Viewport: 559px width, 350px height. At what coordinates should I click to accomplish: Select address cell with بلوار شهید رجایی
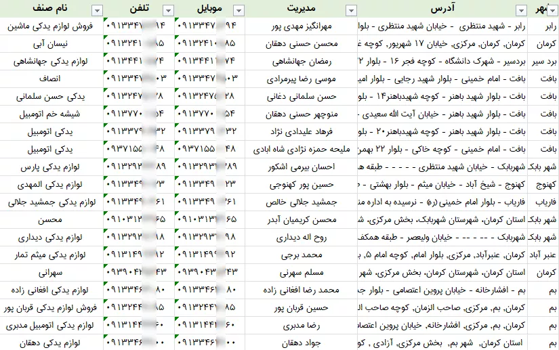coord(442,79)
